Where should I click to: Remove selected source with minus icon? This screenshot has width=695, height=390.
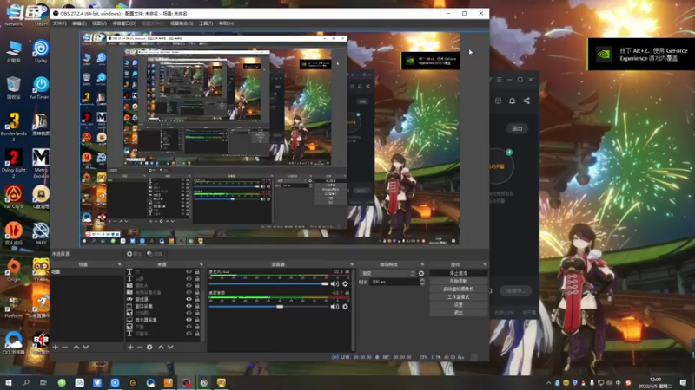[x=140, y=348]
